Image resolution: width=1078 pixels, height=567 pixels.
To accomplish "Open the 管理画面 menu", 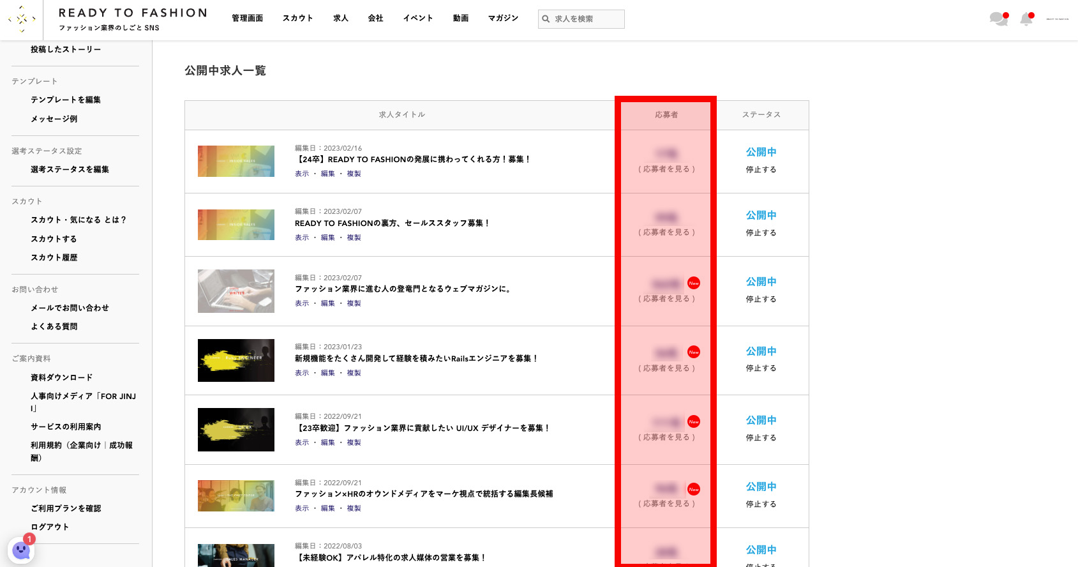I will (248, 18).
